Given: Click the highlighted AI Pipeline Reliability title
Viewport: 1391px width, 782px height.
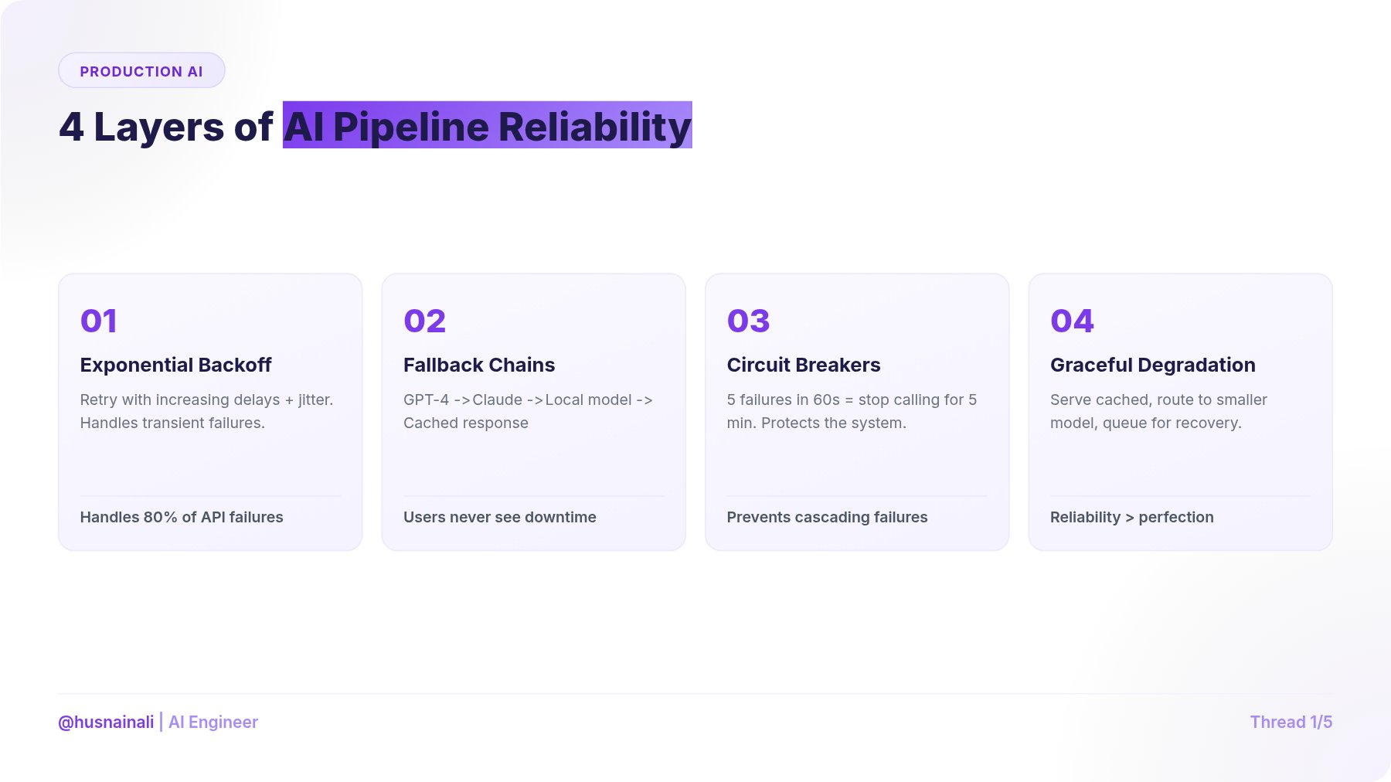Looking at the screenshot, I should tap(487, 126).
